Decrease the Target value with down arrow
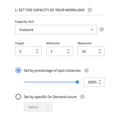Viewport: 118px width, 124px height. 37,53
